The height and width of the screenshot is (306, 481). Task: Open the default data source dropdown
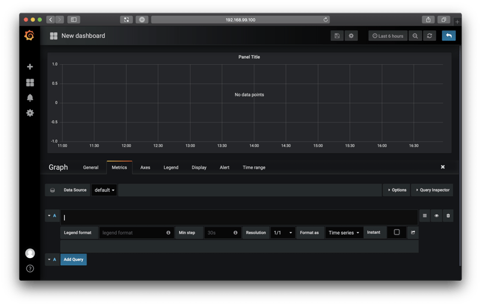105,190
